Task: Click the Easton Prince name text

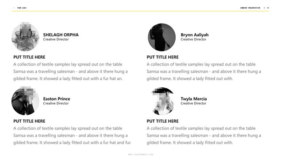Action: pos(57,99)
